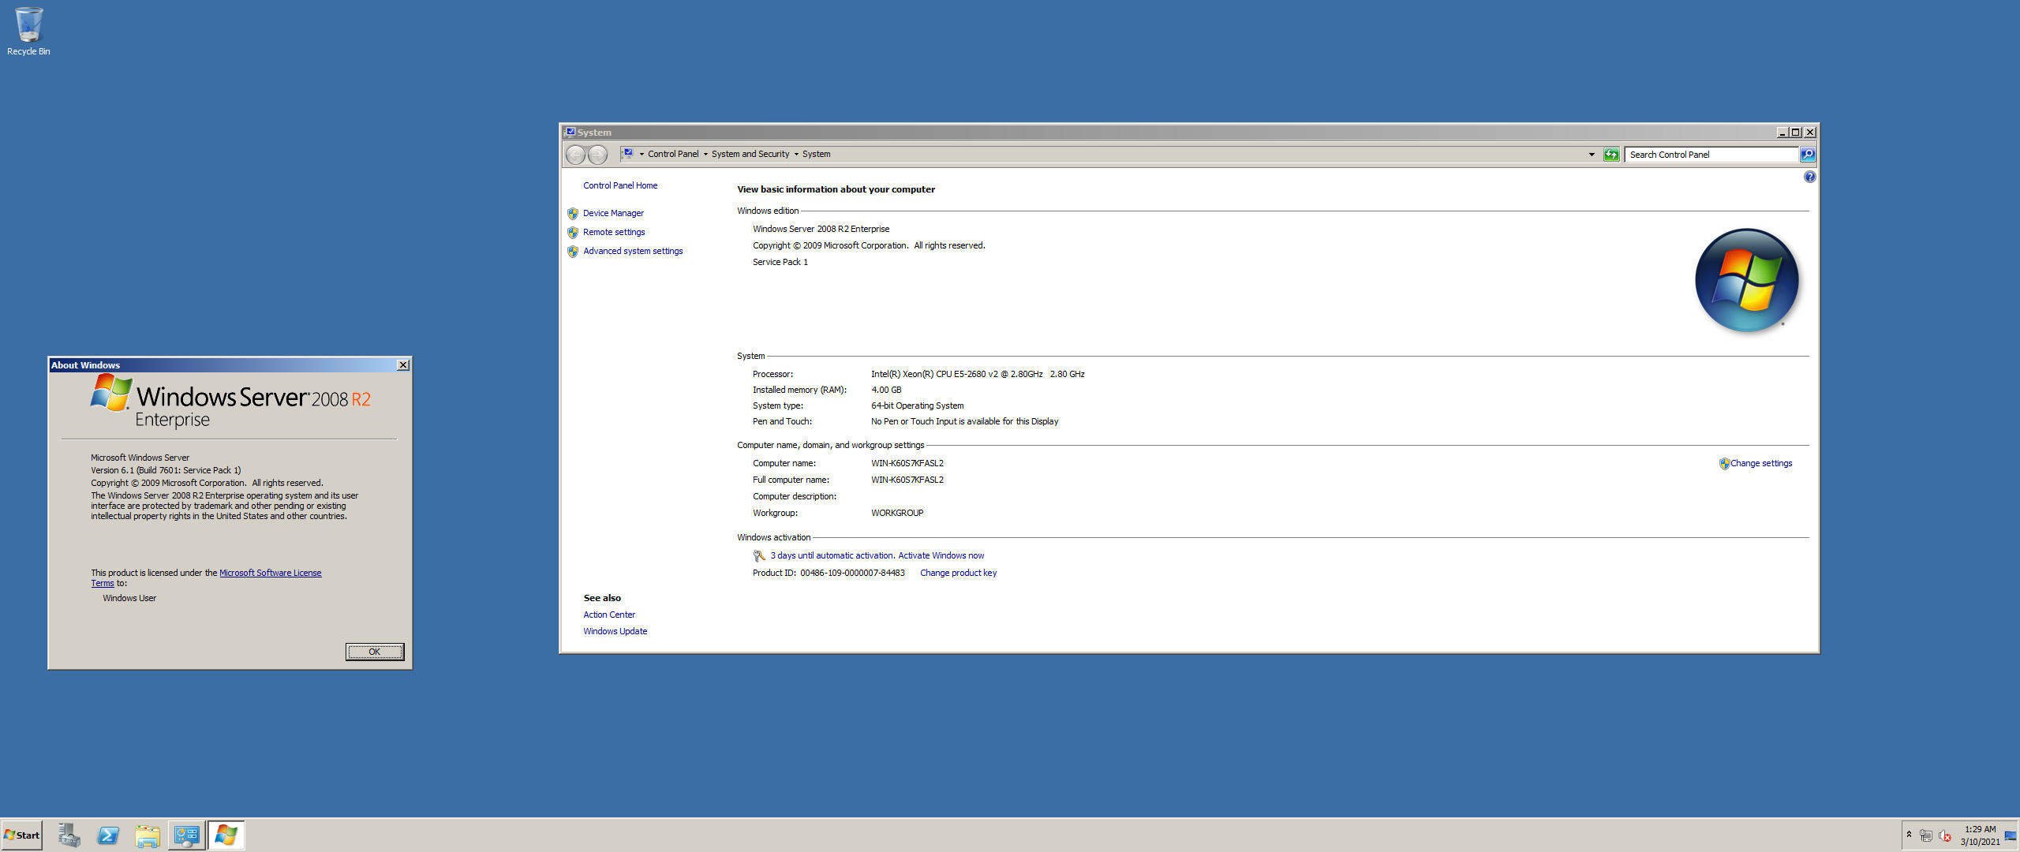Click Change product key link
This screenshot has width=2020, height=852.
click(x=958, y=574)
